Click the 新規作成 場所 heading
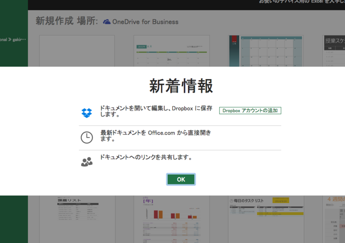The width and height of the screenshot is (345, 243). coord(67,21)
